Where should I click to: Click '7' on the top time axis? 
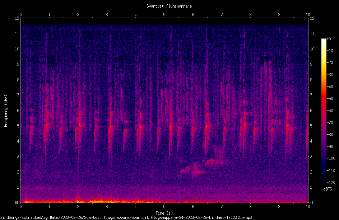222,15
